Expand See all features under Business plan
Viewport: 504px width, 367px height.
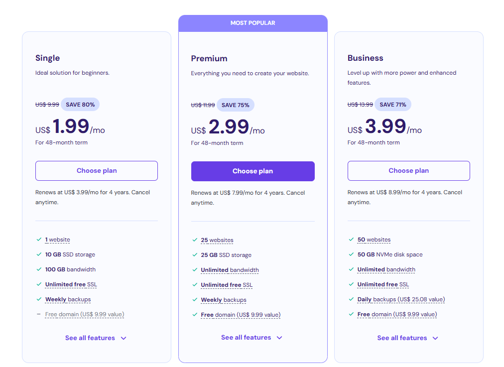click(x=408, y=338)
